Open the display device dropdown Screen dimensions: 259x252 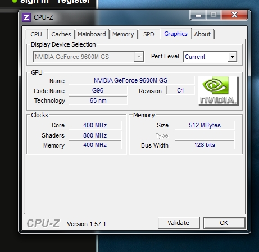click(x=88, y=57)
